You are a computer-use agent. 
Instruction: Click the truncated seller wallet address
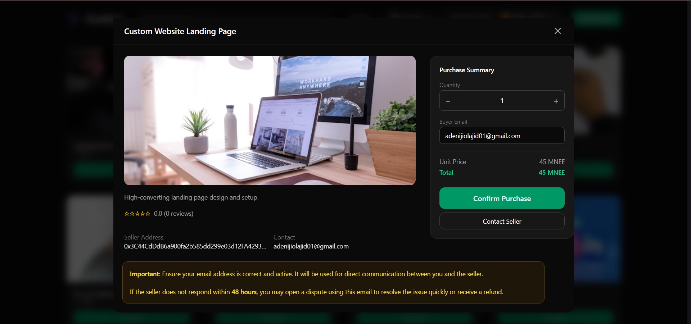pyautogui.click(x=195, y=246)
